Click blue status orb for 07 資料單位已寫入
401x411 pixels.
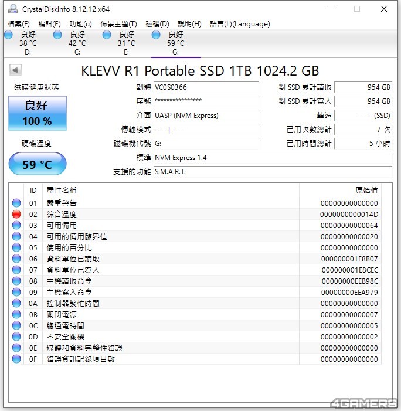coord(16,270)
